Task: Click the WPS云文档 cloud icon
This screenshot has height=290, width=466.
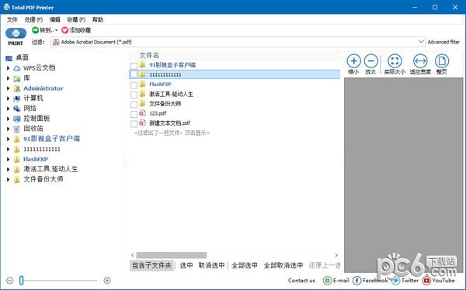Action: pyautogui.click(x=17, y=68)
